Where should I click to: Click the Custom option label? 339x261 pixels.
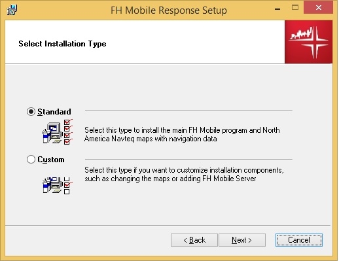point(51,160)
